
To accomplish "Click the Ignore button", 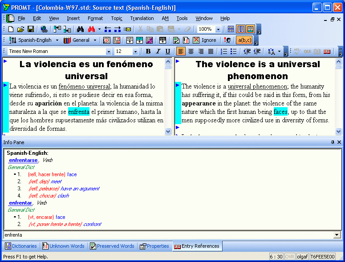I will point(205,40).
